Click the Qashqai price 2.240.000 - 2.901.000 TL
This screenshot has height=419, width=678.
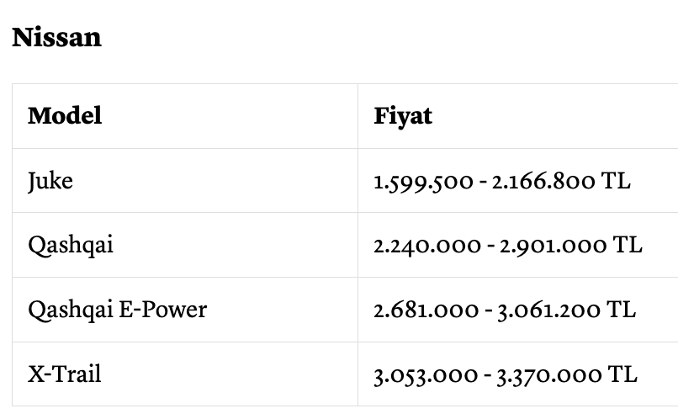[508, 246]
